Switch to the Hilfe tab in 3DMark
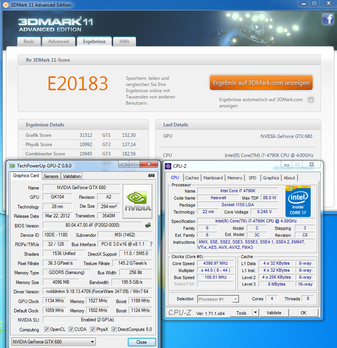Viewport: 337px width, 348px height. [124, 41]
